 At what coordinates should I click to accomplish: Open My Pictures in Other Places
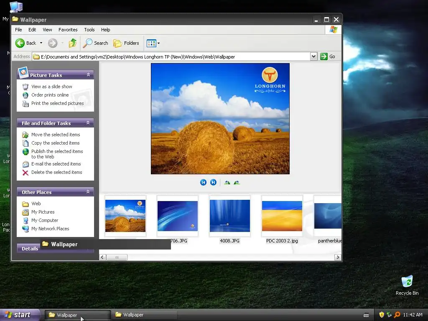click(43, 212)
